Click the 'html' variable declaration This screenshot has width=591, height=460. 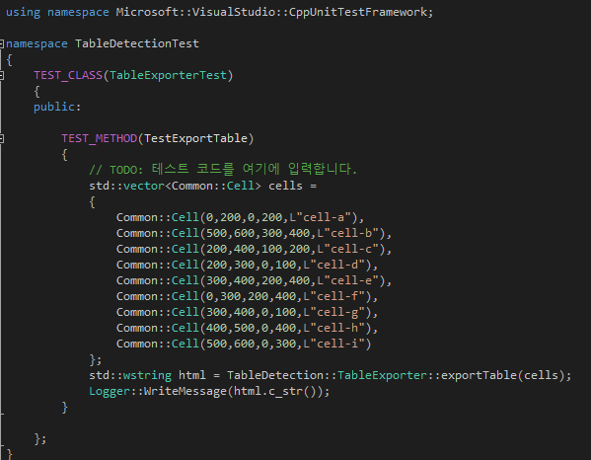pos(192,375)
